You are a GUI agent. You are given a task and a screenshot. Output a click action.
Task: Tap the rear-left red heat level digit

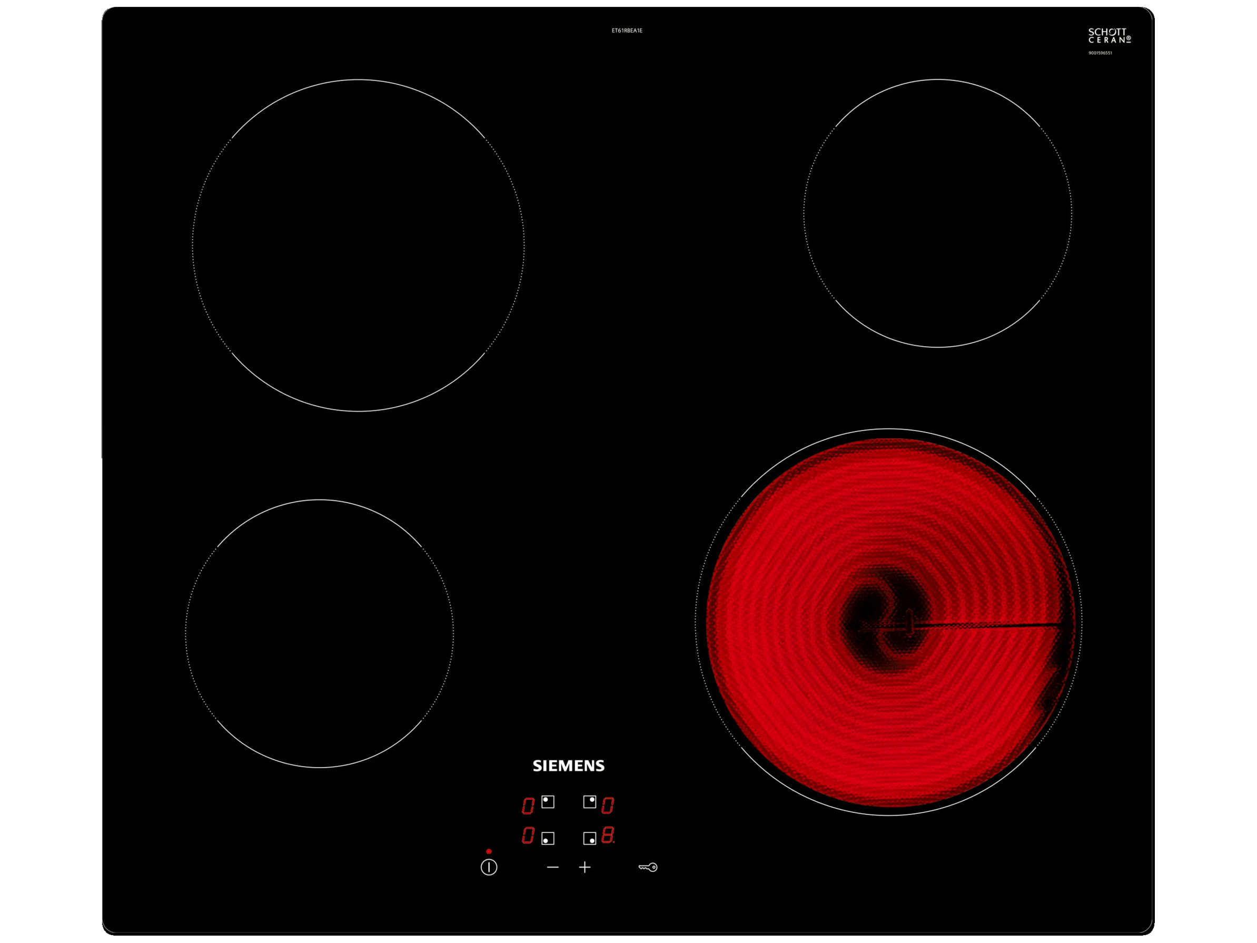[x=528, y=806]
